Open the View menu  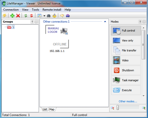tap(25, 10)
